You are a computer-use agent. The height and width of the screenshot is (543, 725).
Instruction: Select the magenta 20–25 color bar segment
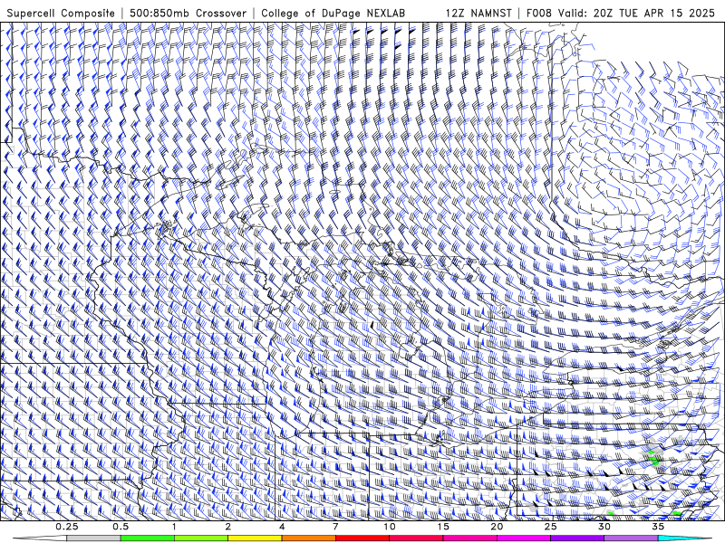pos(524,538)
